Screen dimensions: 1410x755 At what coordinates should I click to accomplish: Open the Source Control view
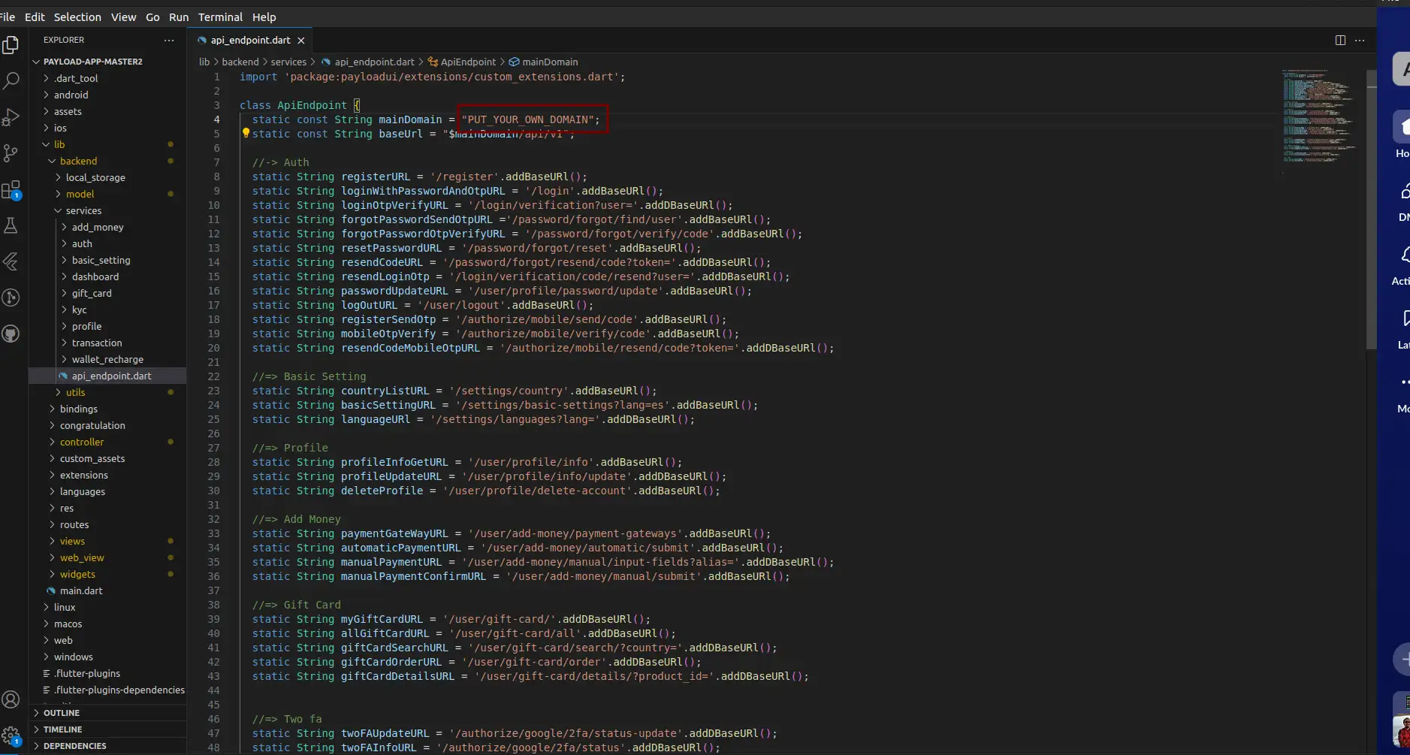[11, 153]
